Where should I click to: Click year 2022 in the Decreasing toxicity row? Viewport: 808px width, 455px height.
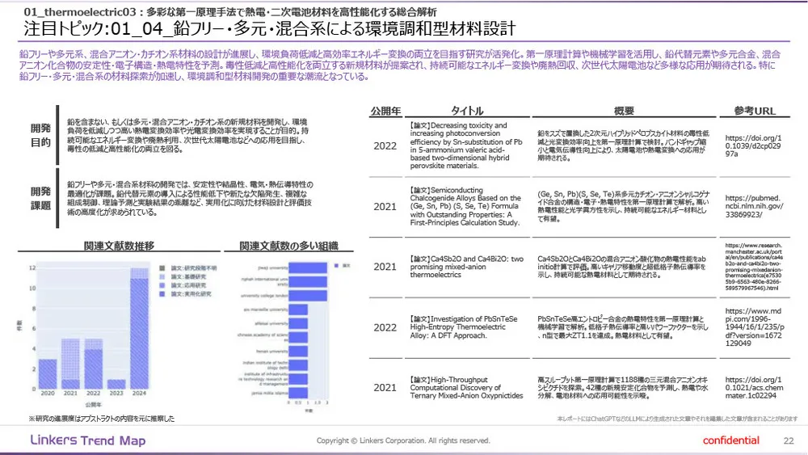pyautogui.click(x=385, y=145)
